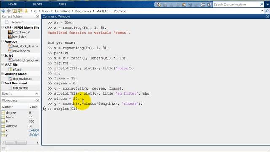
Task: Go back to the previous folder
Action: tap(3, 11)
